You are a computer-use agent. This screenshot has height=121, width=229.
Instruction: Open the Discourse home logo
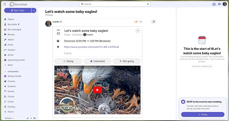tap(18, 4)
